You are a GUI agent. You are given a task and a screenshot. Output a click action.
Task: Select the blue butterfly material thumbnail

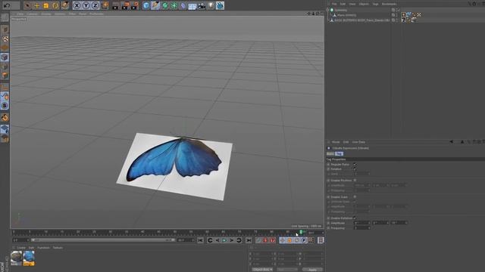pyautogui.click(x=29, y=258)
